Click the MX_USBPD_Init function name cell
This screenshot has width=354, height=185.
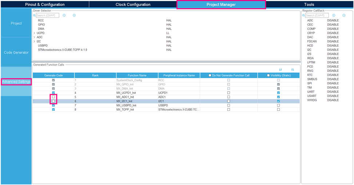coord(137,105)
